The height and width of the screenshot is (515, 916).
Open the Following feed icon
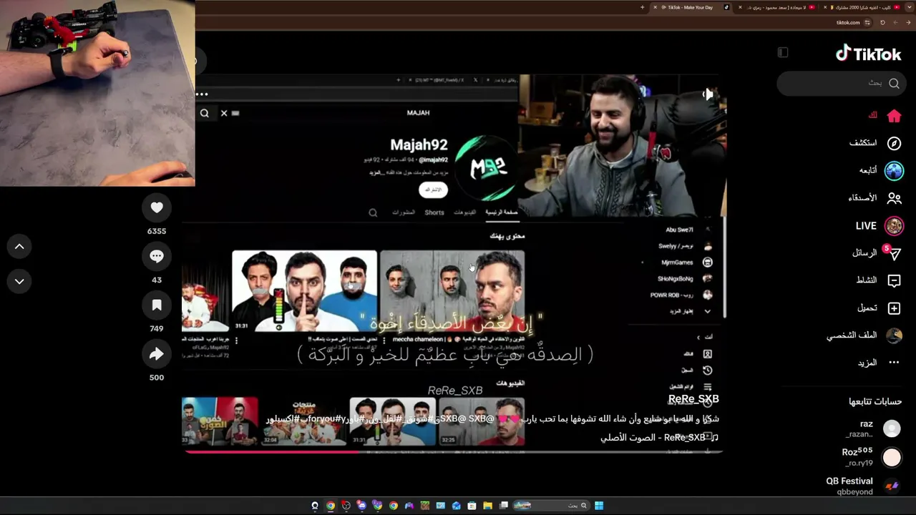click(x=894, y=170)
